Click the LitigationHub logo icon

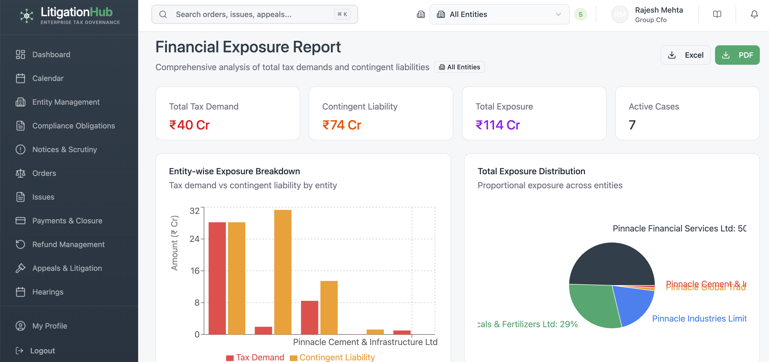click(26, 16)
